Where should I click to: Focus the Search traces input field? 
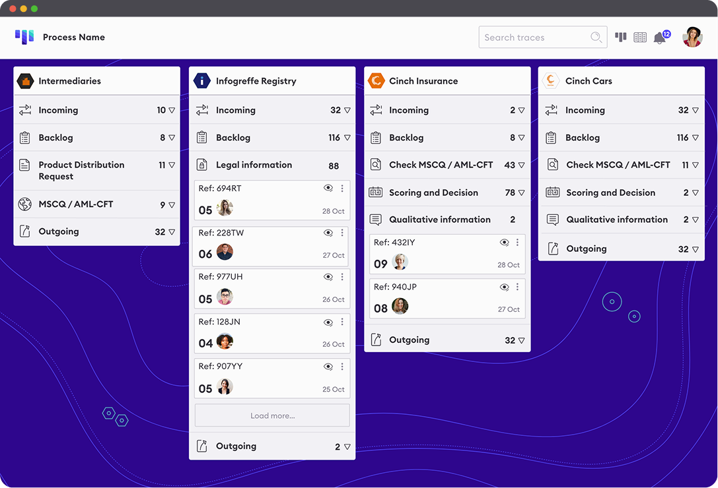pyautogui.click(x=542, y=37)
